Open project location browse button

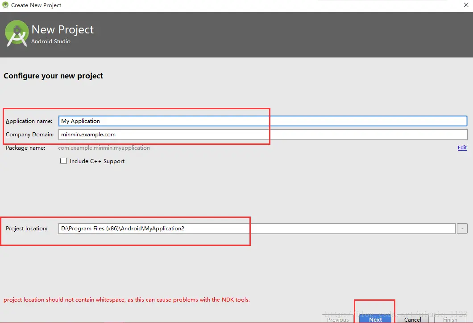462,229
